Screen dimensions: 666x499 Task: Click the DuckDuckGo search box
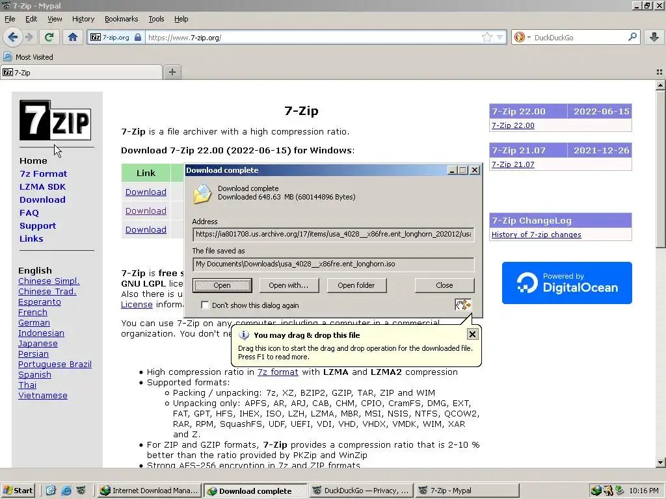579,37
